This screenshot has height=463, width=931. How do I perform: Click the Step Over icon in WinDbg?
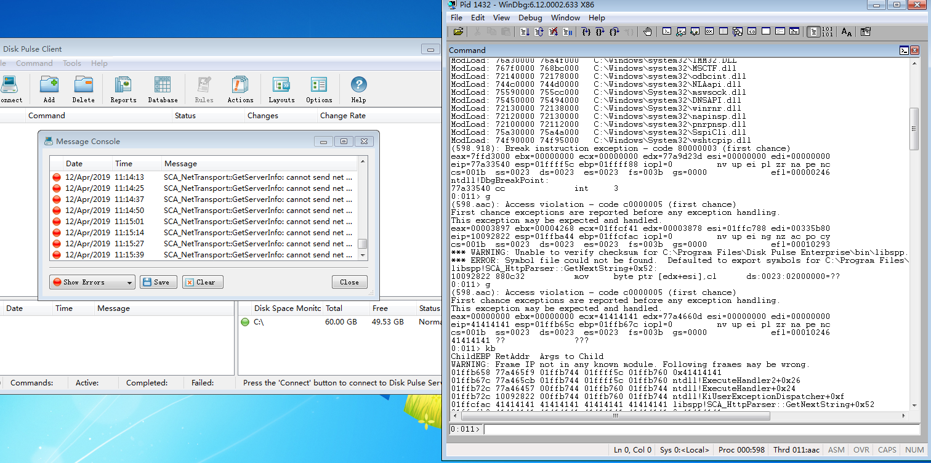click(600, 31)
